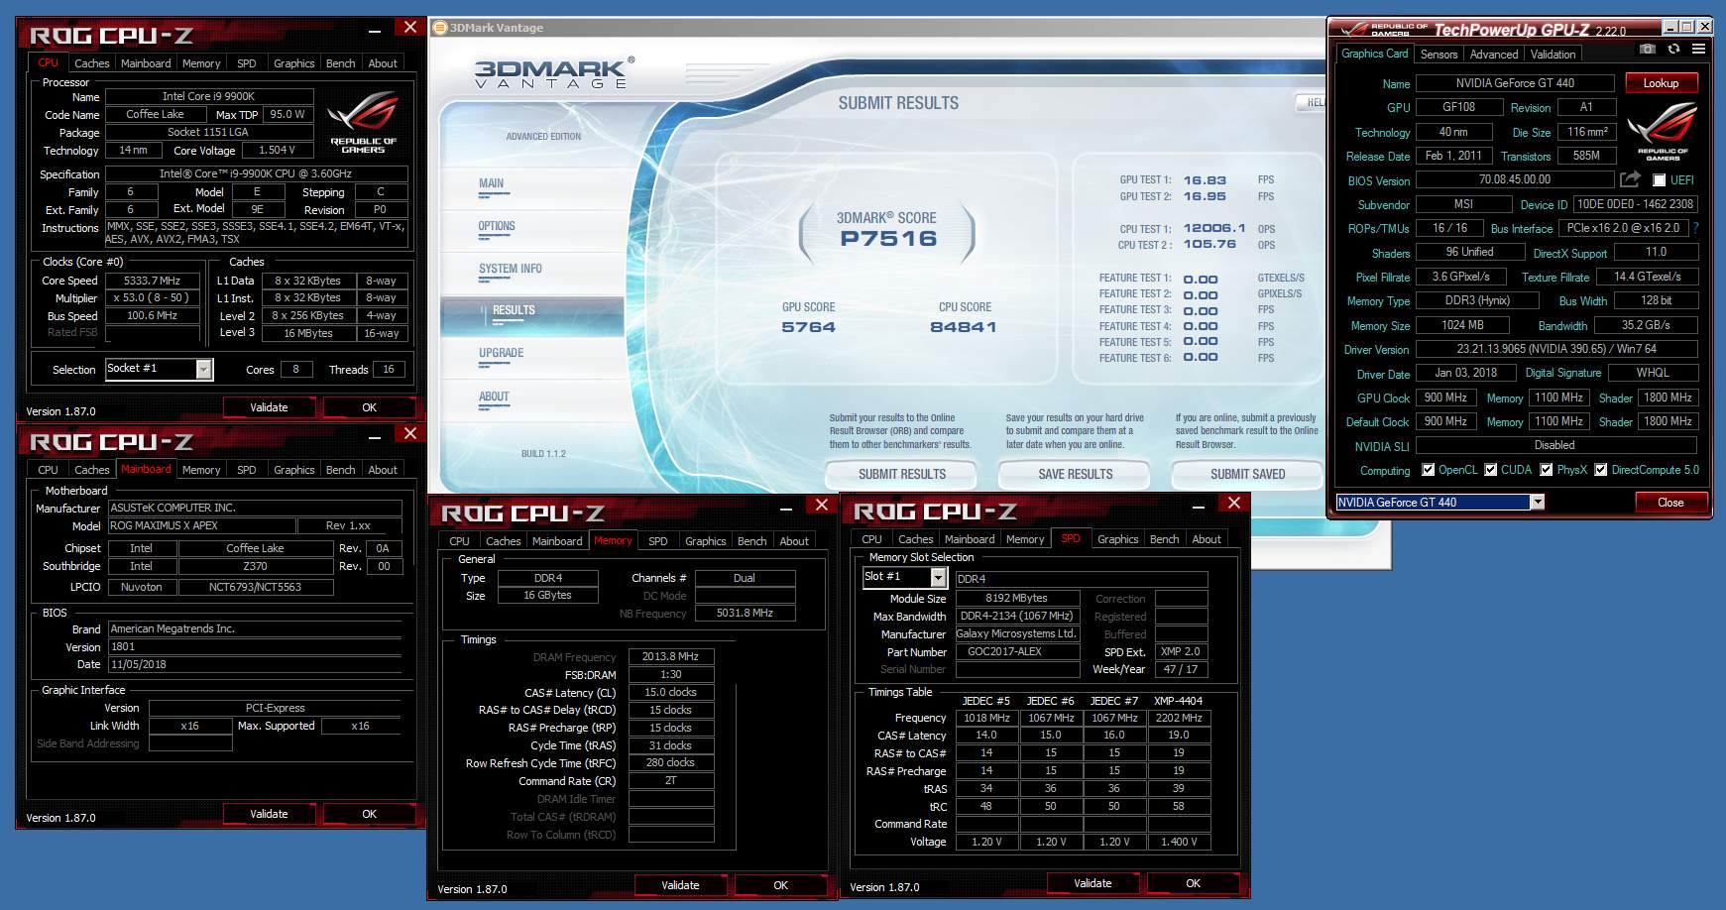Click the Submit Results button
1726x910 pixels.
[x=901, y=474]
